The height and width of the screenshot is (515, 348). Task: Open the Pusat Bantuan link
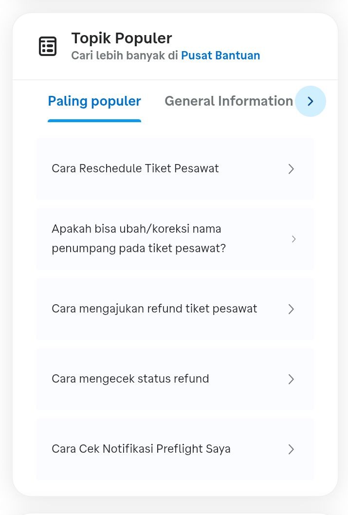pyautogui.click(x=220, y=56)
